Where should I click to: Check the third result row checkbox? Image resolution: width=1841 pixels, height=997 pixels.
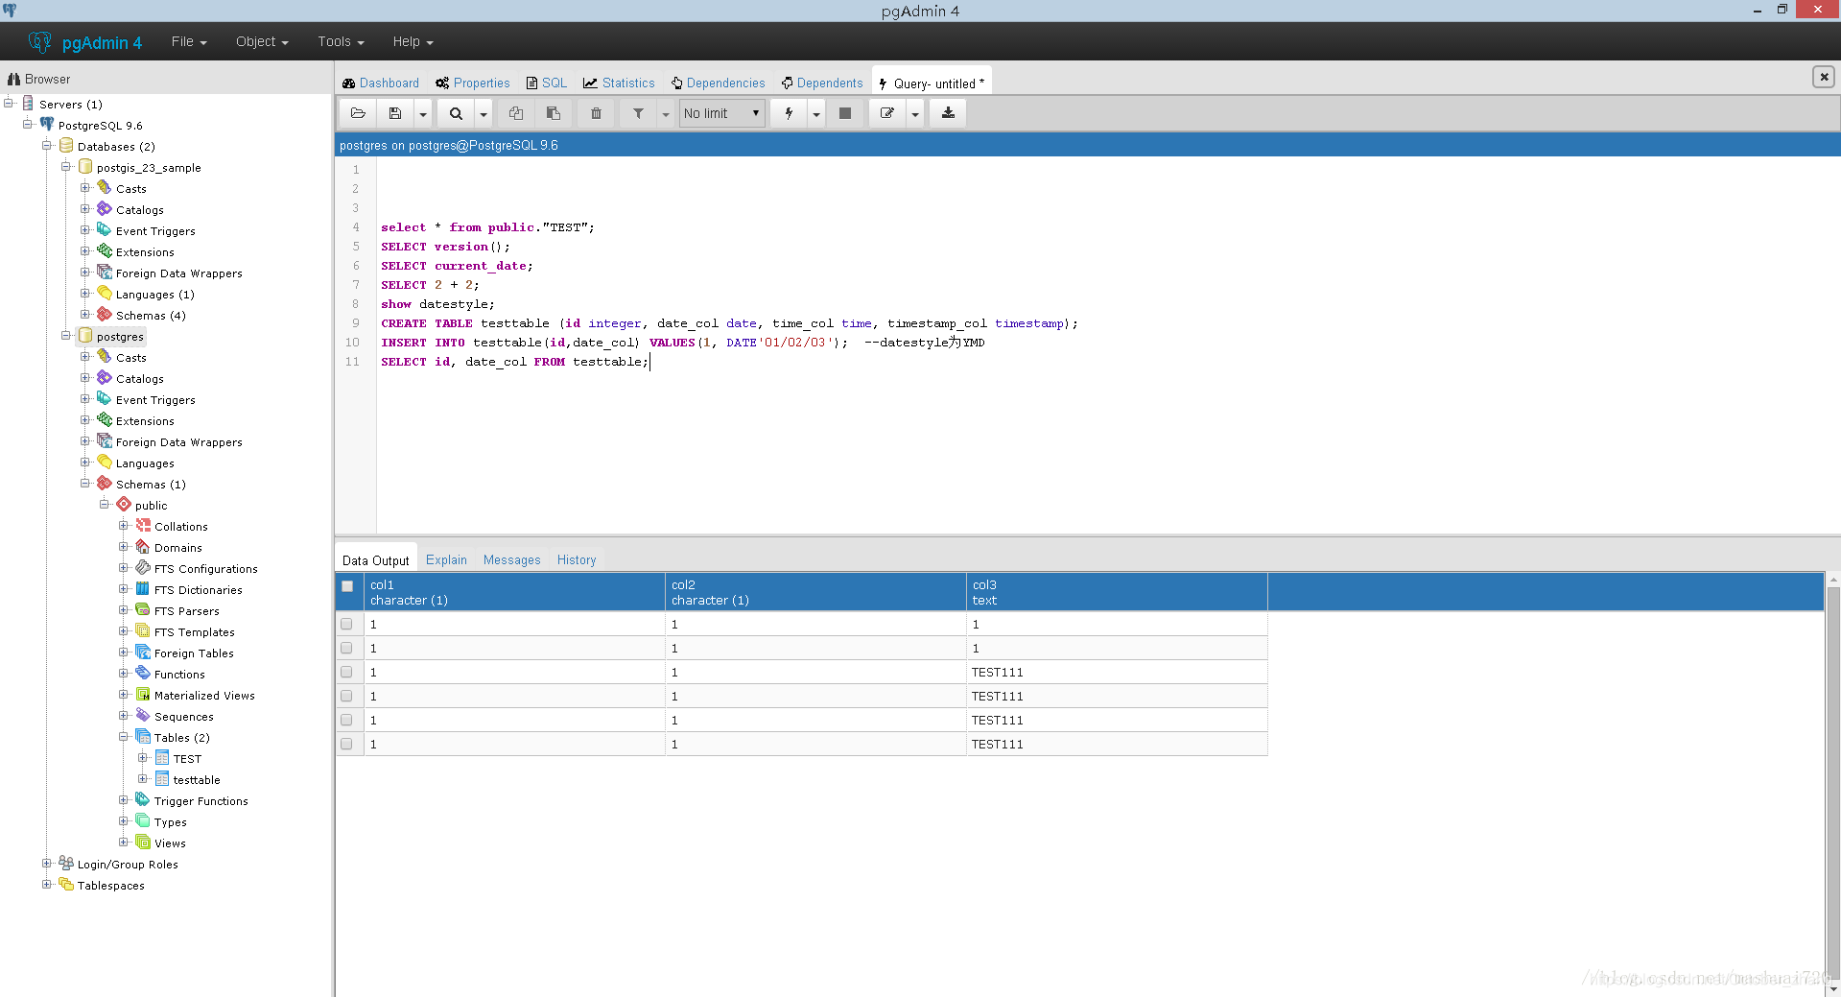pyautogui.click(x=346, y=672)
